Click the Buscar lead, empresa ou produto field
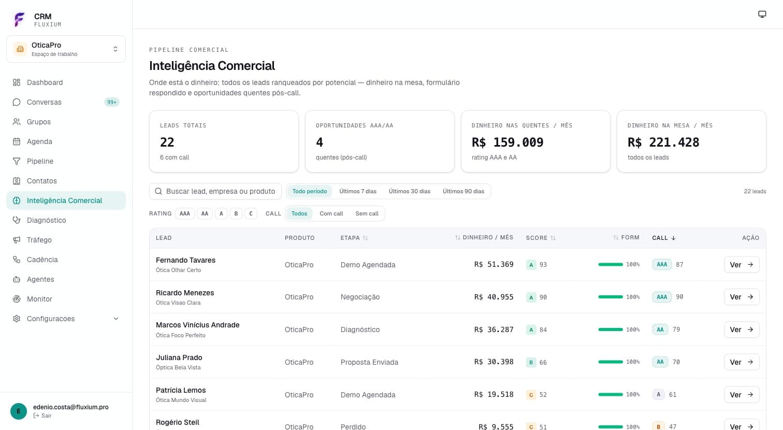Viewport: 783px width, 430px height. [215, 191]
